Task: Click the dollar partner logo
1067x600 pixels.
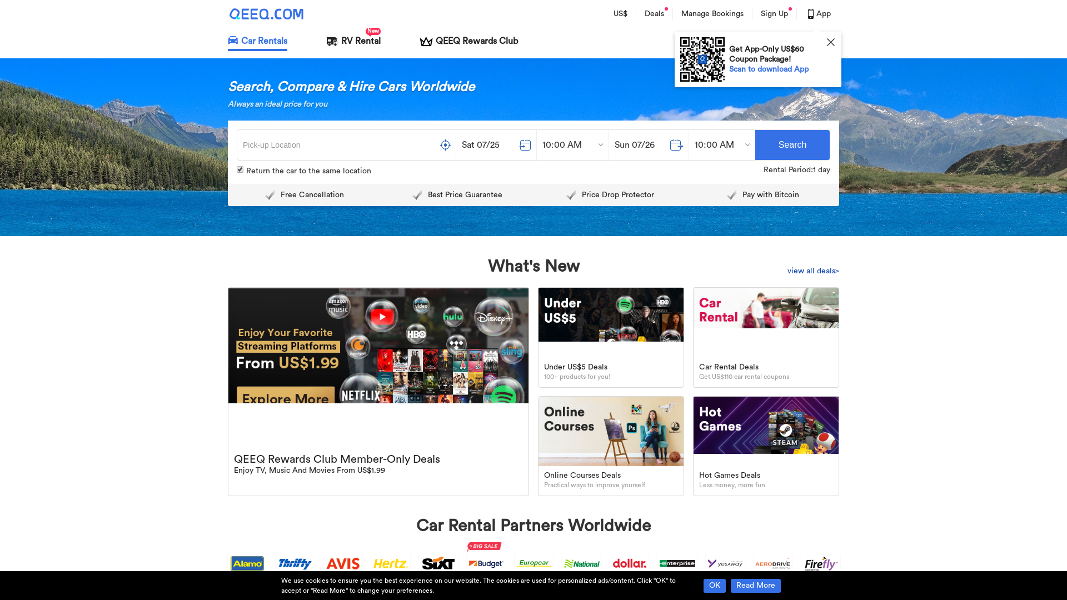Action: tap(630, 563)
